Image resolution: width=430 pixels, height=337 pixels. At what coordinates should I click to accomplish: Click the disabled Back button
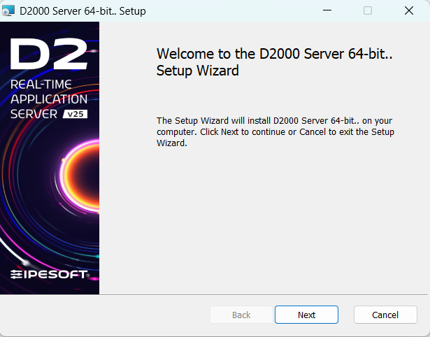(241, 315)
